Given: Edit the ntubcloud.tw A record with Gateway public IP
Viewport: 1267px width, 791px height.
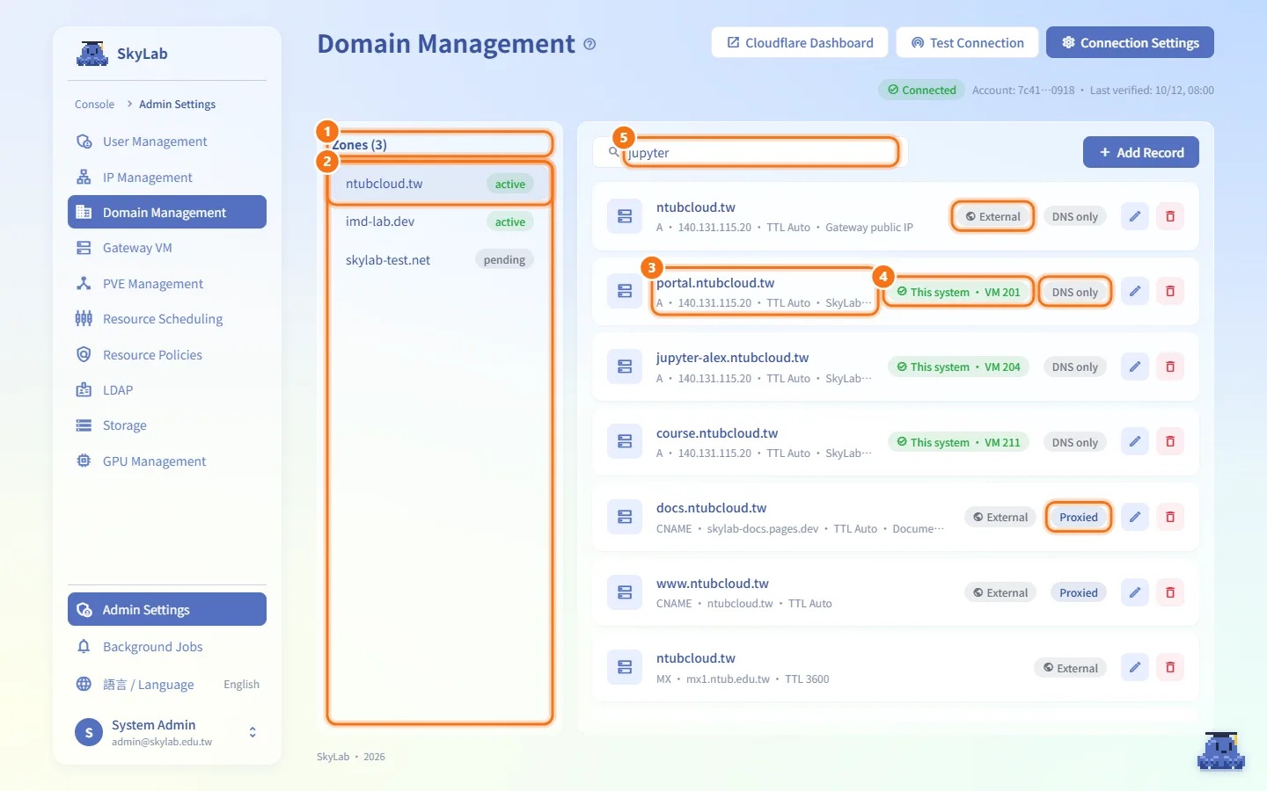Looking at the screenshot, I should [1135, 216].
